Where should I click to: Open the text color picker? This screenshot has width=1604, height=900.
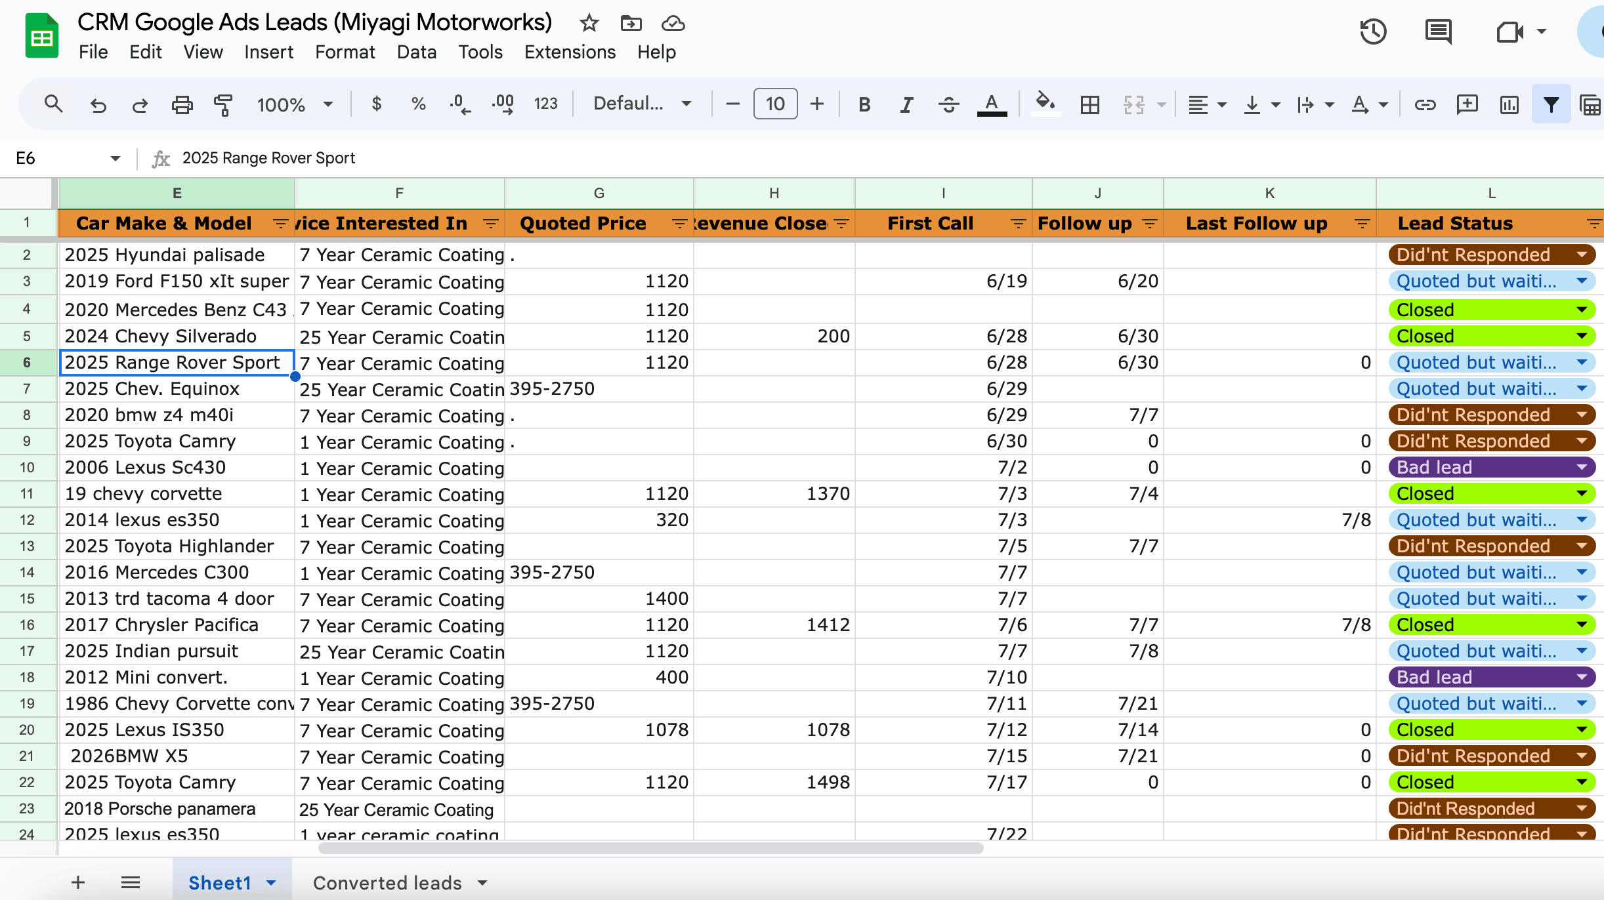coord(992,104)
